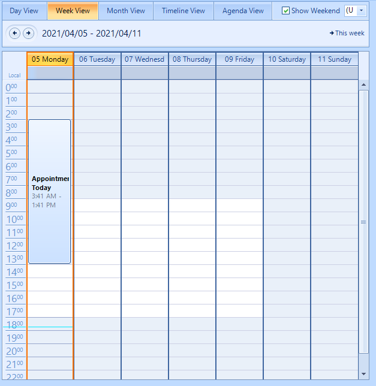
Task: Switch to Timeline View tab
Action: tap(184, 11)
